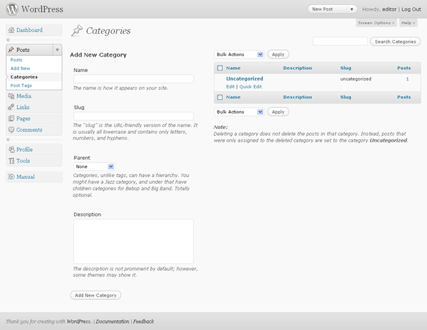
Task: Click Edit under Uncategorized
Action: coord(230,86)
